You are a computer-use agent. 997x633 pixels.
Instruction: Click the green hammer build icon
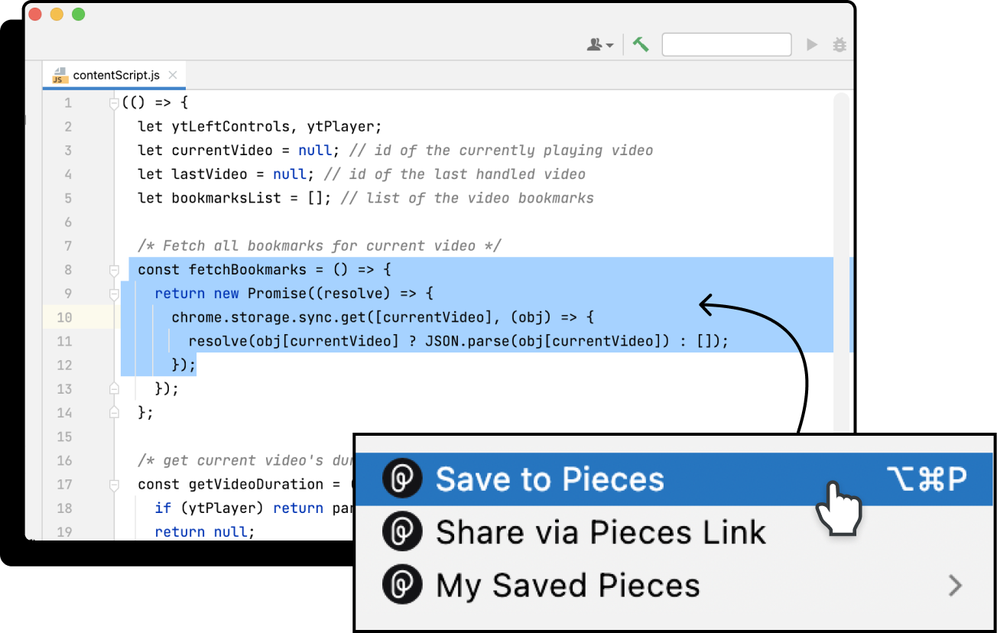coord(641,44)
